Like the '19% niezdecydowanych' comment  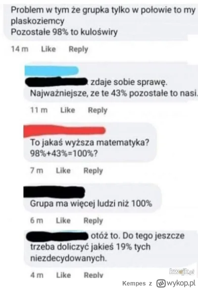(x=63, y=275)
